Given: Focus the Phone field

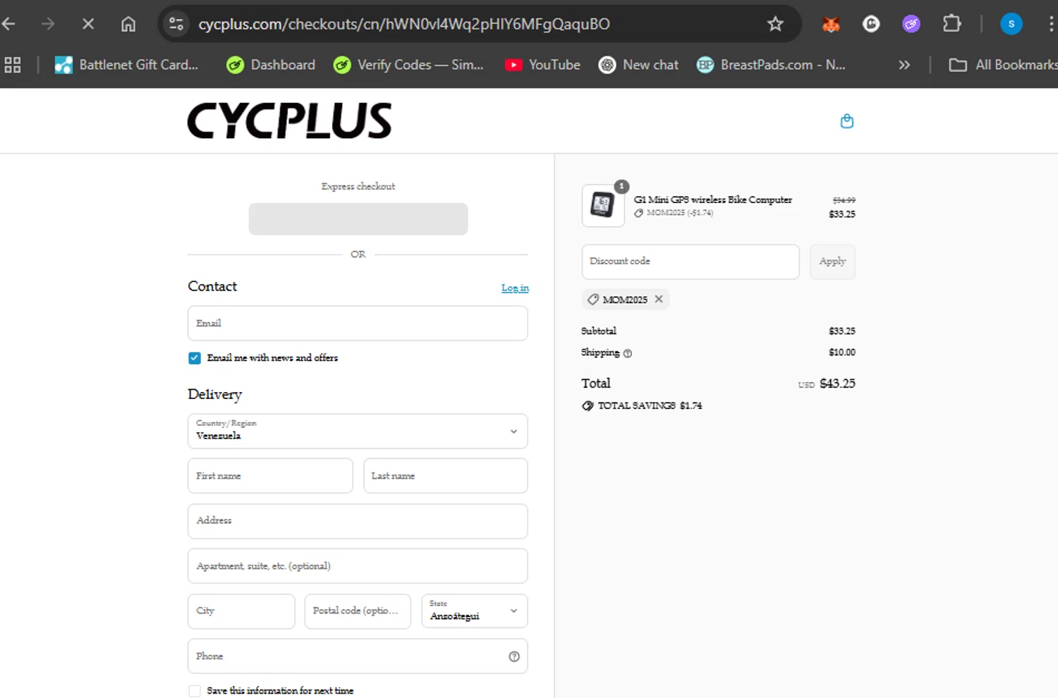Looking at the screenshot, I should tap(358, 656).
